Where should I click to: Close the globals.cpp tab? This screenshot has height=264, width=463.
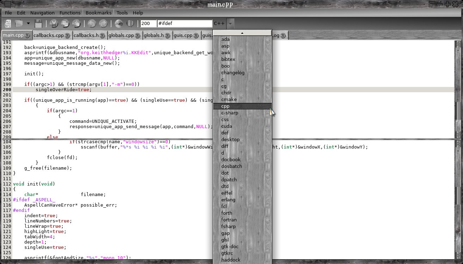pyautogui.click(x=137, y=35)
